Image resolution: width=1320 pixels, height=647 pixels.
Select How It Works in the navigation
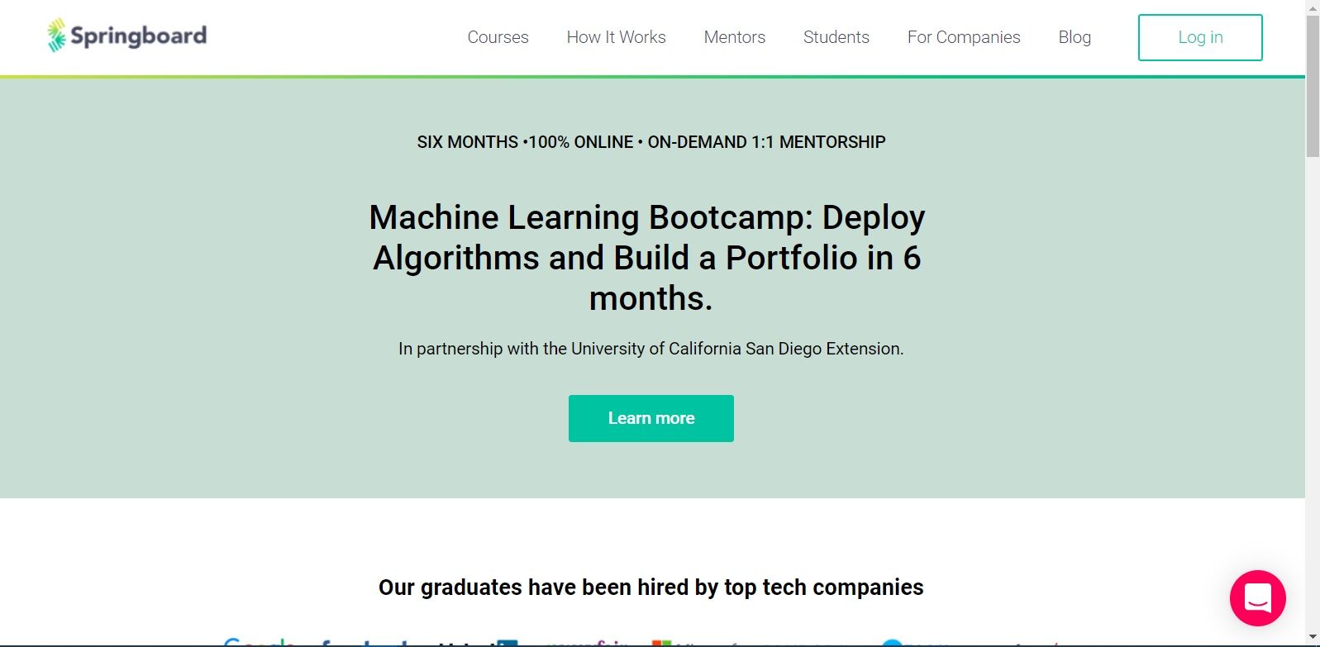point(616,37)
